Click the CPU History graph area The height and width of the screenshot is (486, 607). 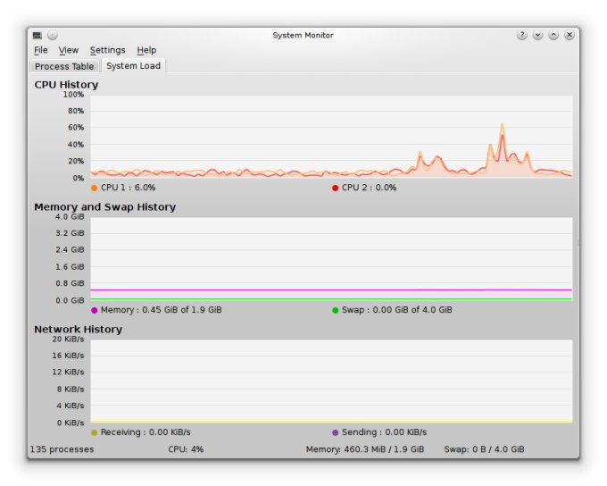pyautogui.click(x=331, y=137)
